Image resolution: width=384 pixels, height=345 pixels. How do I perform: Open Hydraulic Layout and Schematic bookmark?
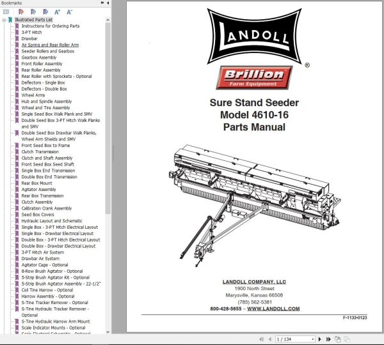(x=52, y=221)
